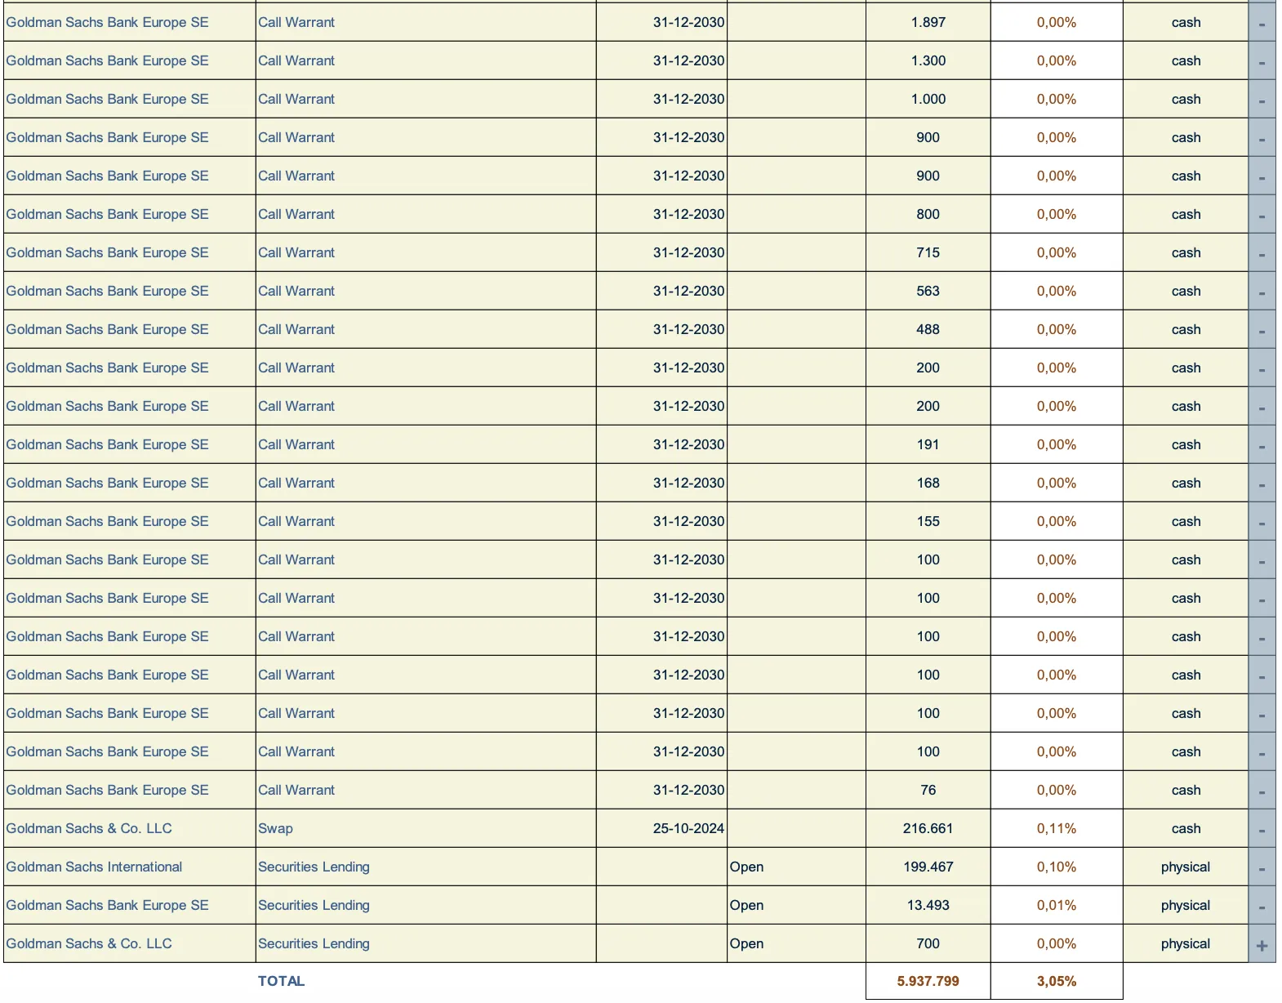The height and width of the screenshot is (1003, 1282).
Task: Collapse the Call Warrant row valued 800
Action: (1262, 215)
